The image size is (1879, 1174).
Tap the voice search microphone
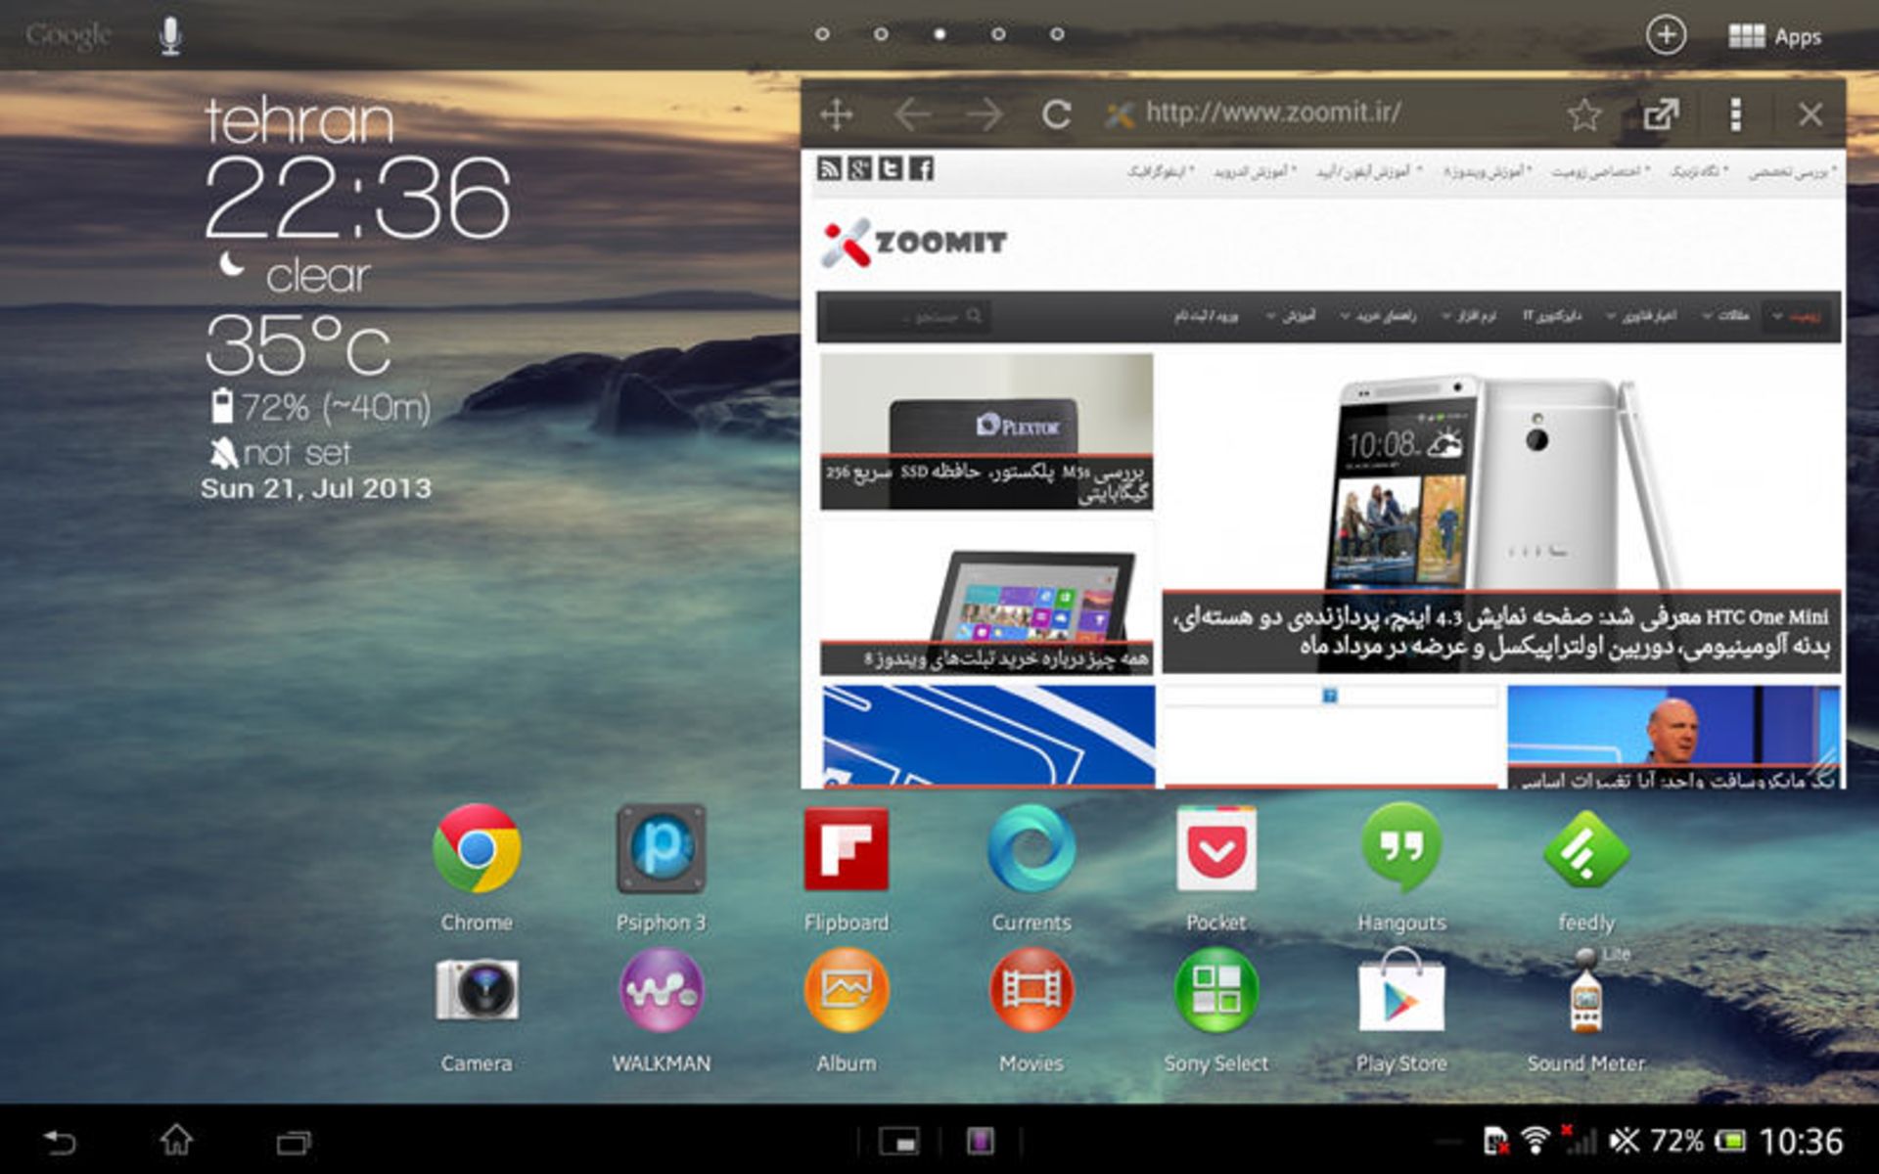tap(170, 36)
